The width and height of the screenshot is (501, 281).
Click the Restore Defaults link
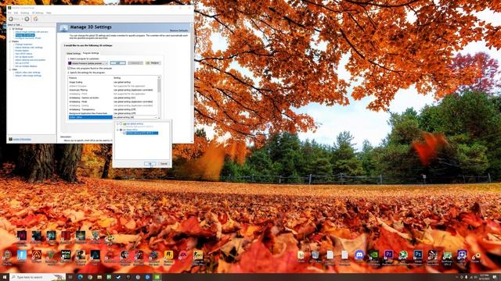pos(179,30)
